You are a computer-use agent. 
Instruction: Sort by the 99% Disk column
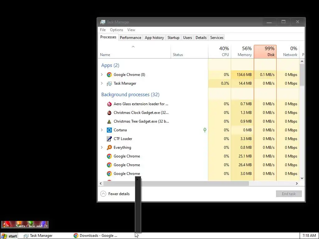[x=265, y=52]
